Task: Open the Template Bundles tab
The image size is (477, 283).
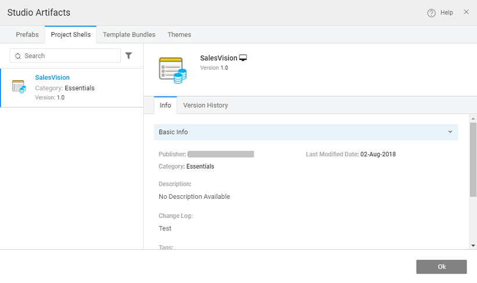Action: coord(129,35)
